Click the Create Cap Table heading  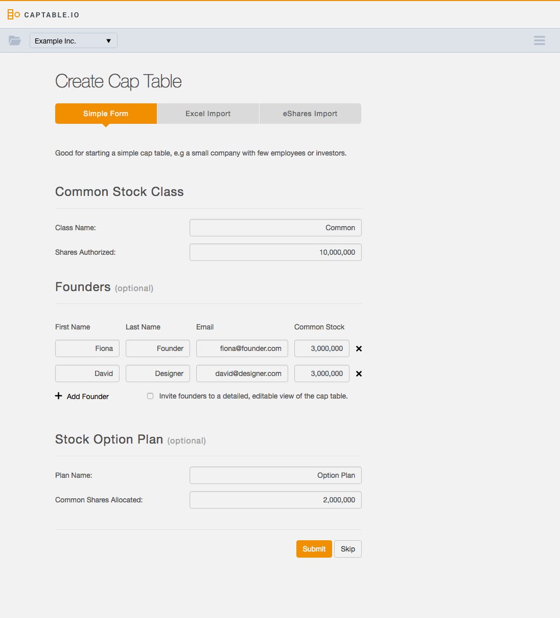pos(119,81)
